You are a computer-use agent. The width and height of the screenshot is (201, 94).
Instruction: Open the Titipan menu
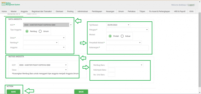pos(142,11)
